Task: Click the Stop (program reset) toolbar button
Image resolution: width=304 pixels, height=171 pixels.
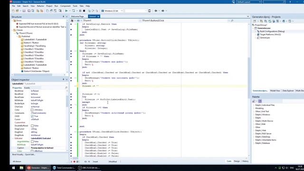Action: (x=84, y=11)
